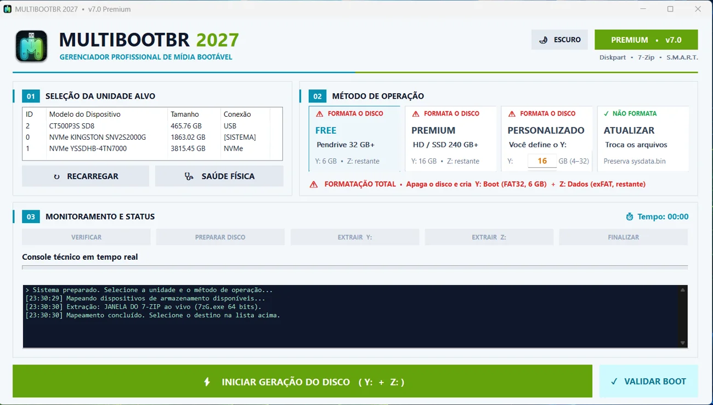
Task: Click INICIAR GERAÇÃO DO DISCO button
Action: click(x=302, y=381)
